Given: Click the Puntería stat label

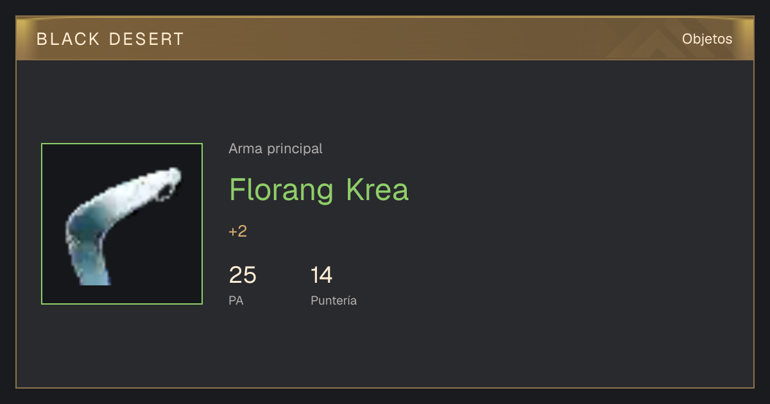Looking at the screenshot, I should [x=334, y=300].
